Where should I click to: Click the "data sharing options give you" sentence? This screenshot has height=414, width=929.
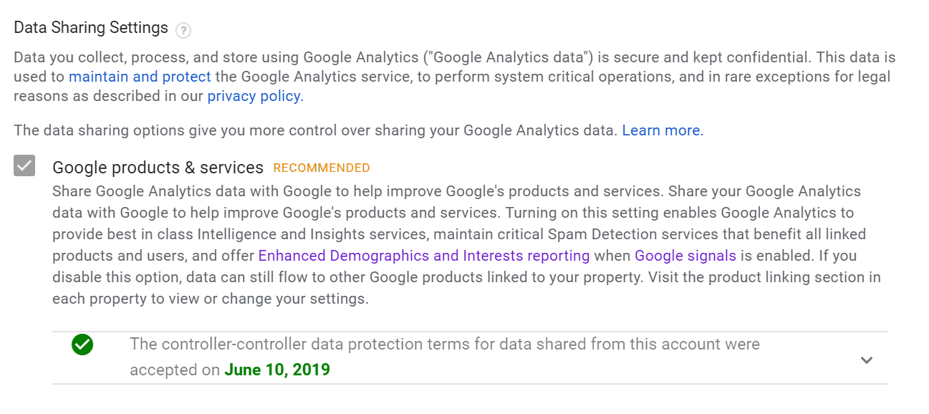click(x=315, y=130)
